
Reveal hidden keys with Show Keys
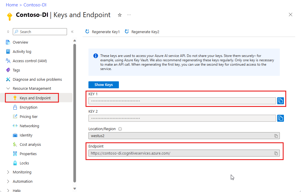104,85
